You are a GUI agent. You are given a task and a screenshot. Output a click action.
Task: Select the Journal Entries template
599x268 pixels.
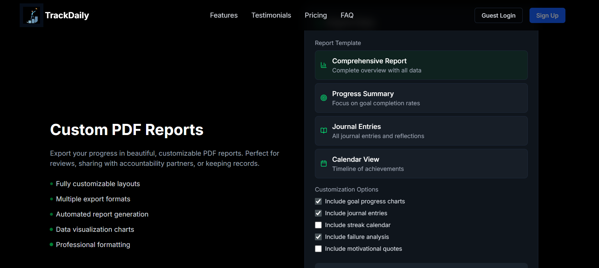click(x=421, y=131)
